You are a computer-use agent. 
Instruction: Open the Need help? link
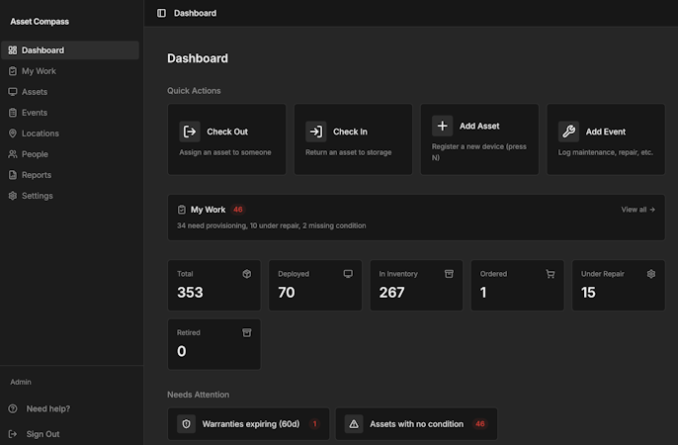(48, 408)
